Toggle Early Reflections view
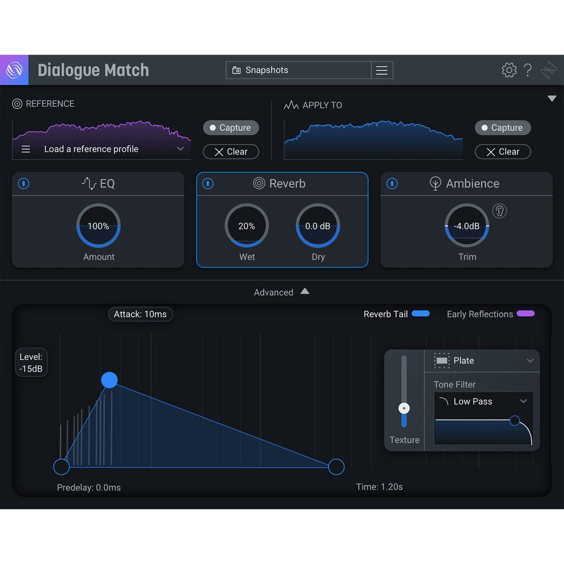564x564 pixels. [490, 314]
